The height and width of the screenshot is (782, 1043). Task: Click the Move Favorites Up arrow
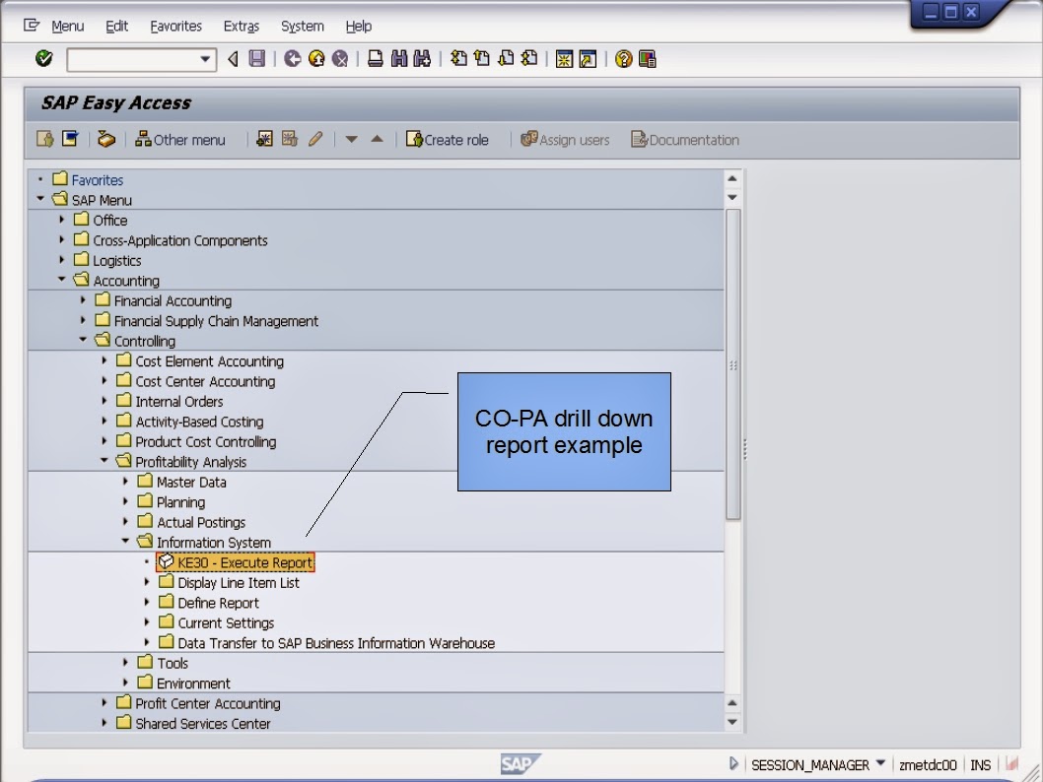(378, 139)
